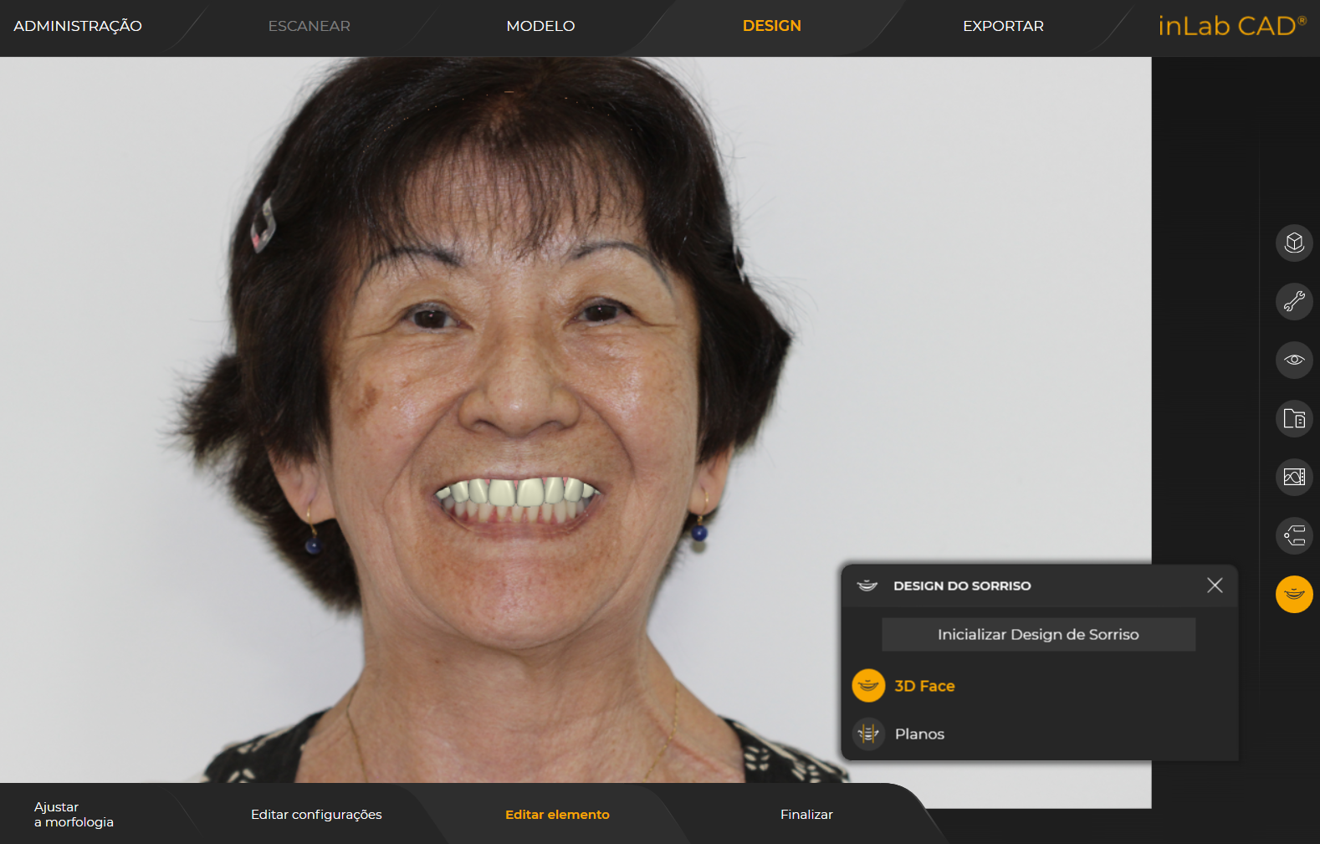The width and height of the screenshot is (1320, 844).
Task: Toggle the Planos option label
Action: 919,734
